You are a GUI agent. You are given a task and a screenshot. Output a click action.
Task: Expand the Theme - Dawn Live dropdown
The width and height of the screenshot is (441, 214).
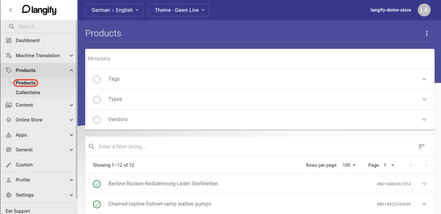(x=178, y=10)
